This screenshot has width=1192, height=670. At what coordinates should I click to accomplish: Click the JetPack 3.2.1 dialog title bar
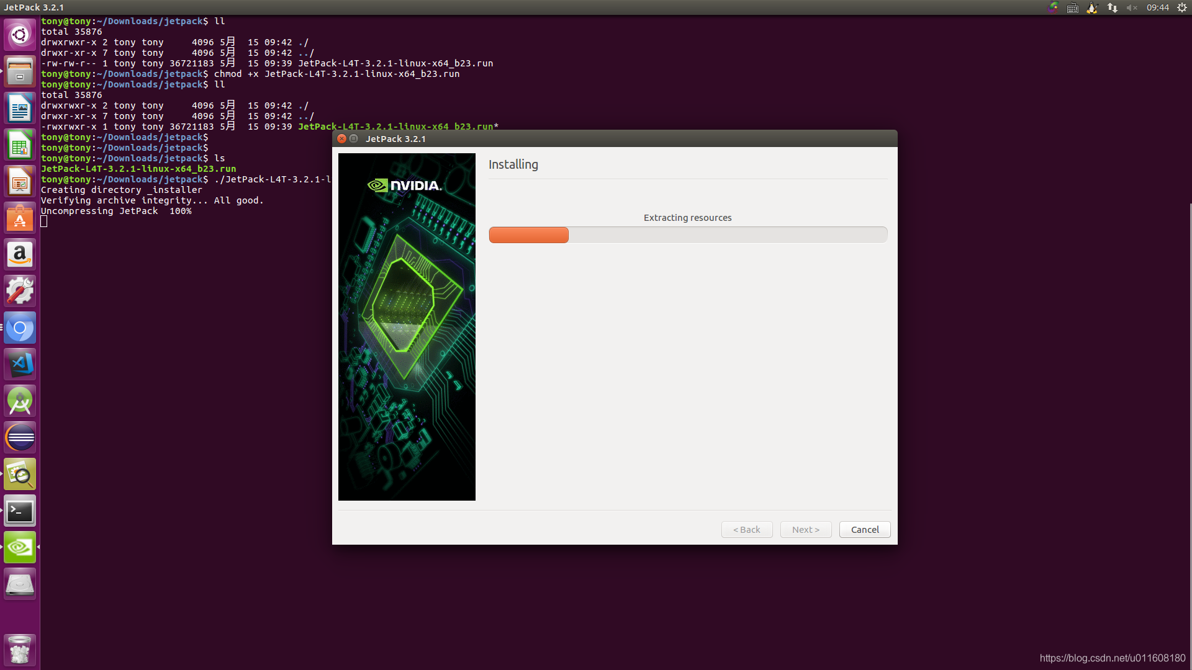(x=615, y=138)
